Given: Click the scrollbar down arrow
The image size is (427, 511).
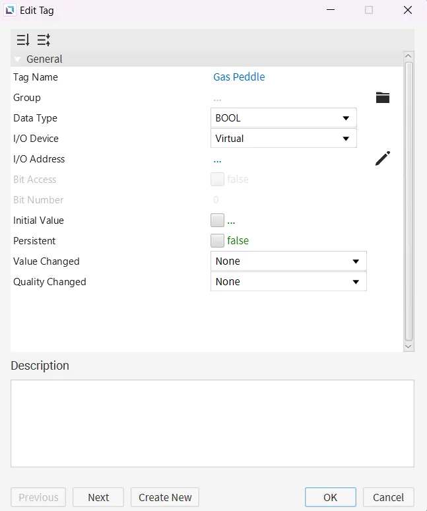Looking at the screenshot, I should click(x=409, y=346).
